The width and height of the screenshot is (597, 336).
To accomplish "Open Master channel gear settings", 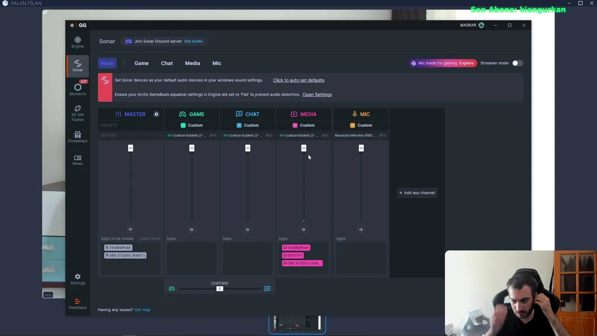I will click(156, 114).
